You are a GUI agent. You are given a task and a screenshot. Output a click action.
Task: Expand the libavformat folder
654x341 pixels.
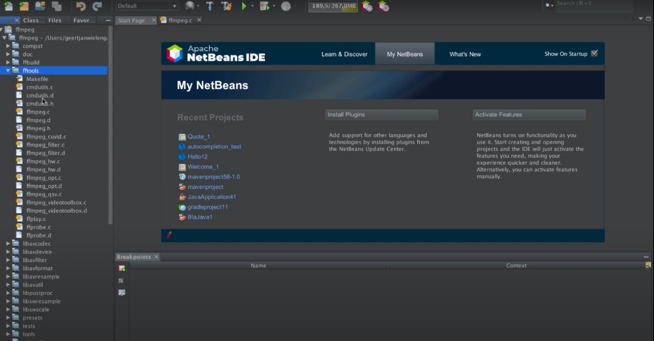click(8, 268)
